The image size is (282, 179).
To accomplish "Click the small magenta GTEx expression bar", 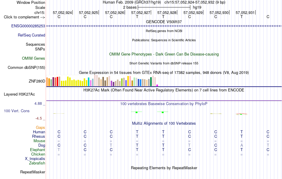I will click(x=157, y=85).
